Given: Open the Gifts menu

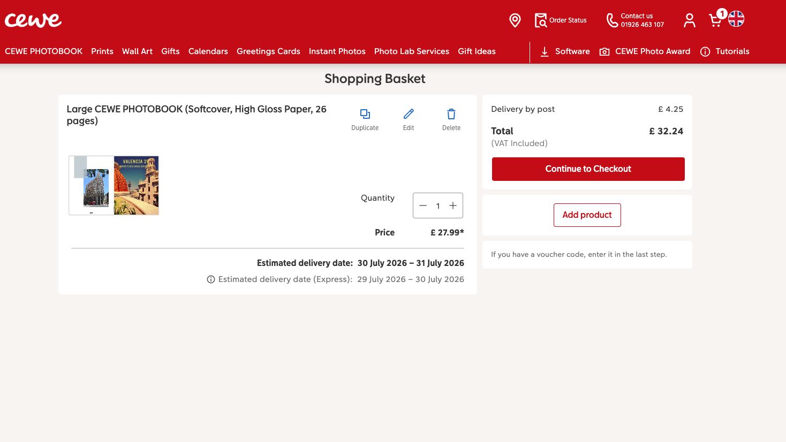Looking at the screenshot, I should [170, 51].
